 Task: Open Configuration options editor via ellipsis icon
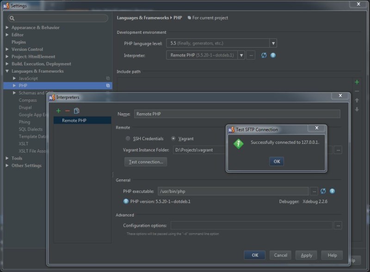point(339,226)
